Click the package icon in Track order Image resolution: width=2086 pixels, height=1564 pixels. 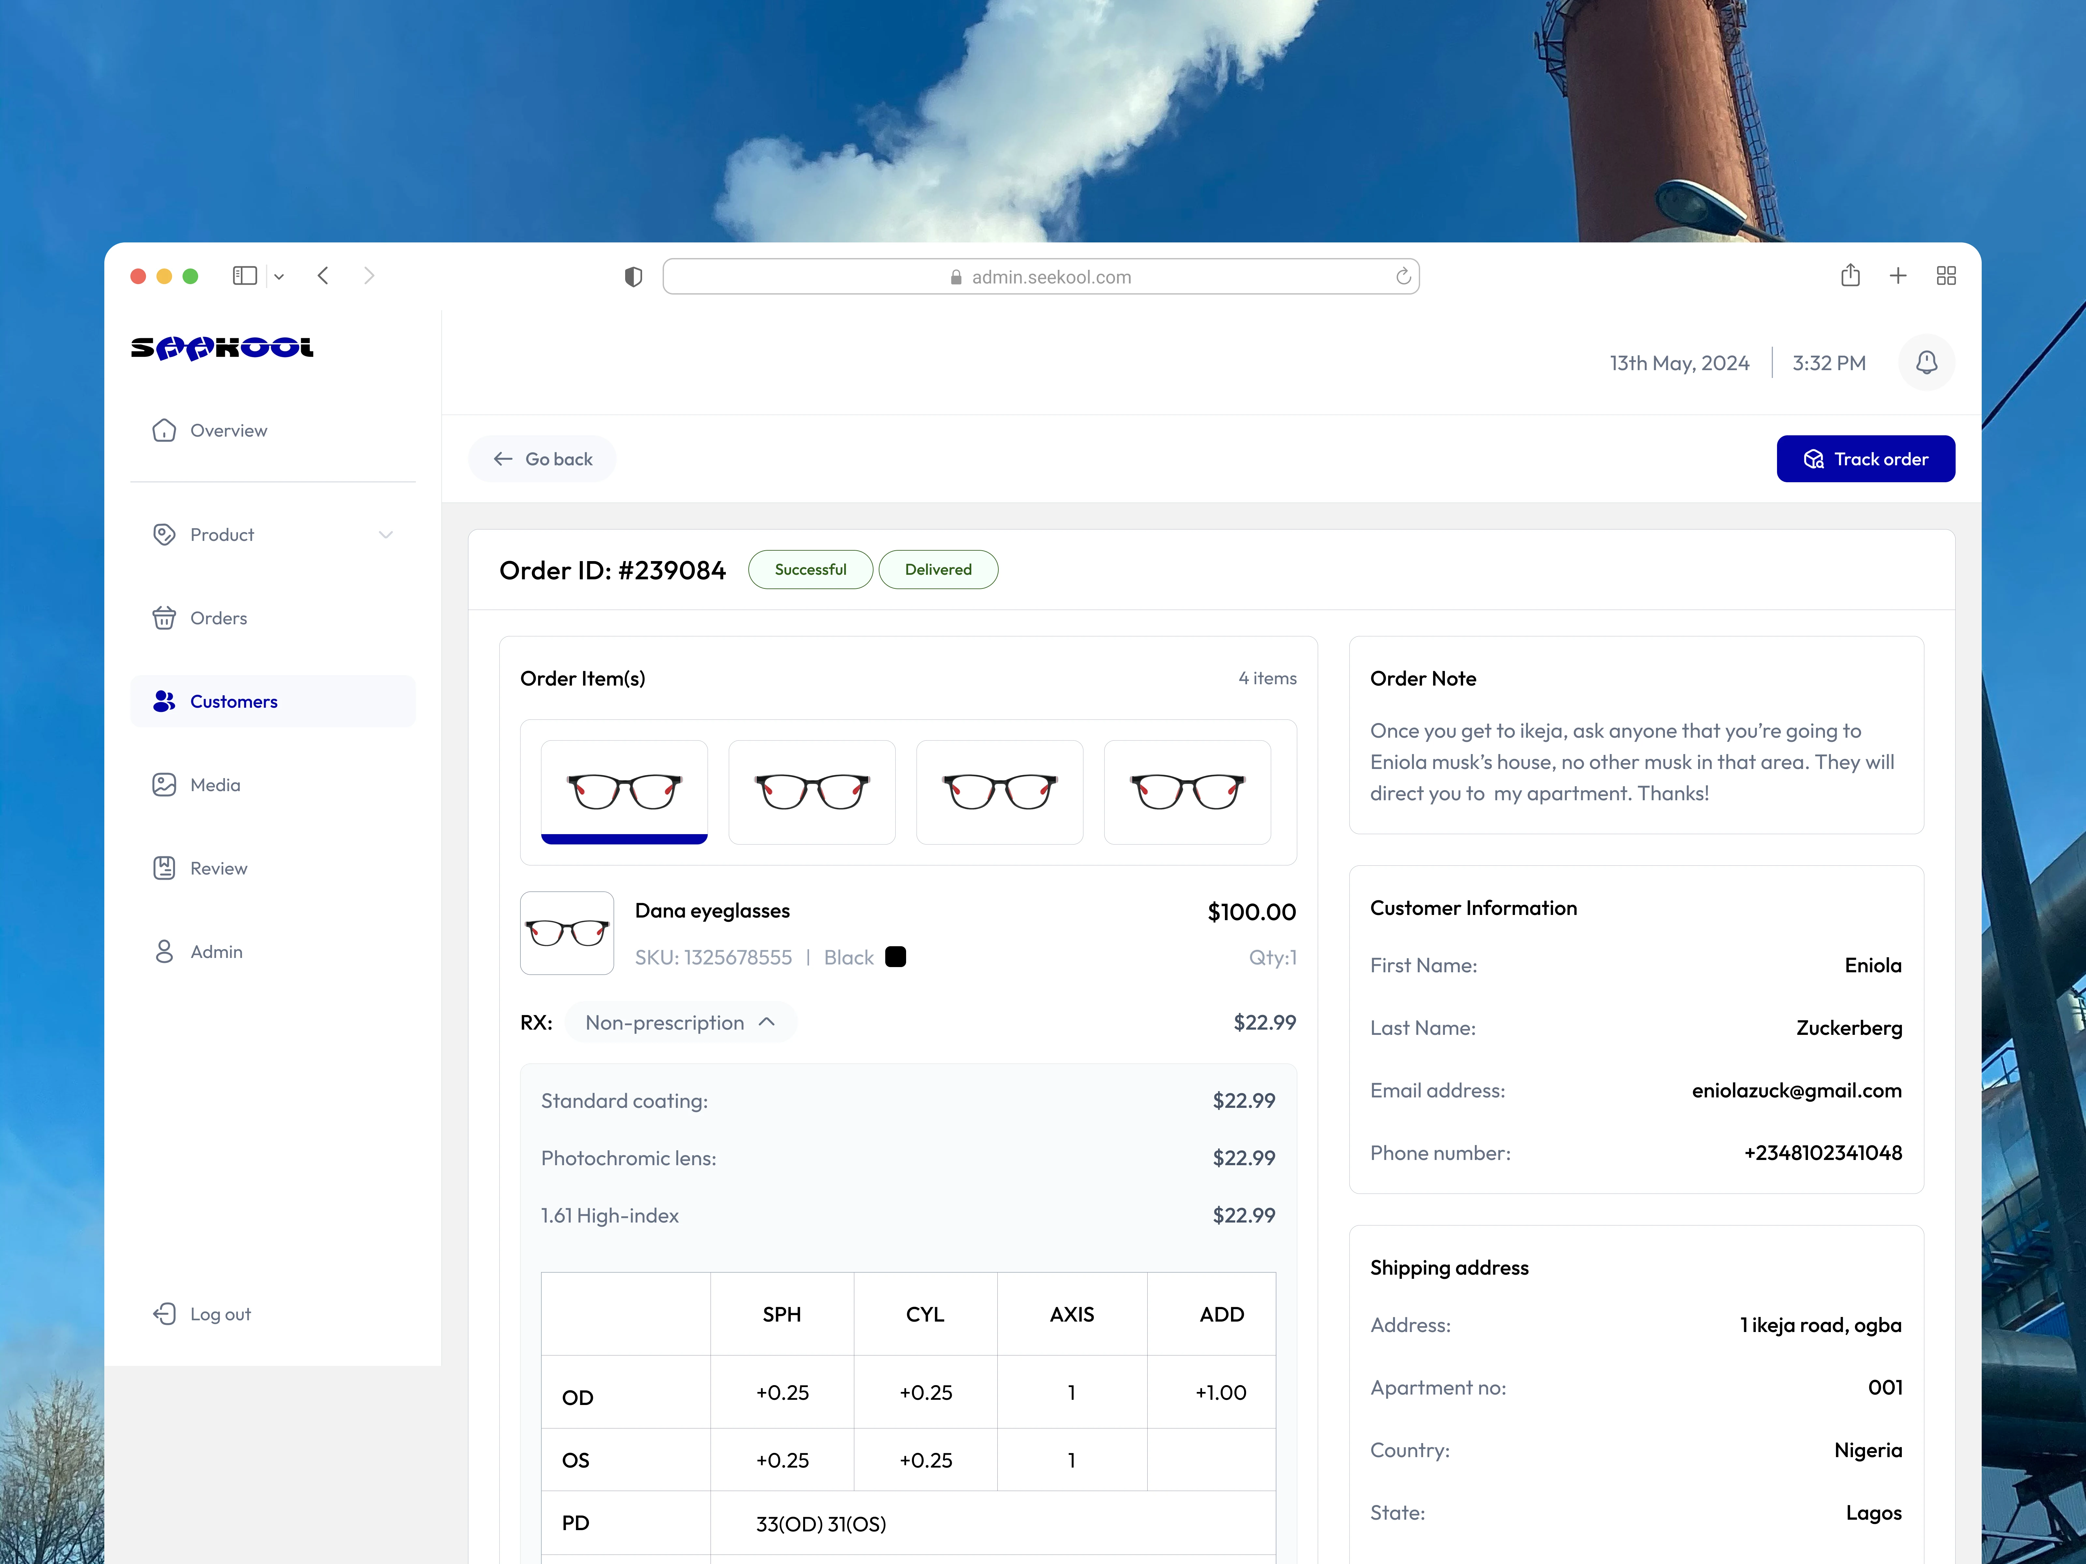click(1814, 459)
